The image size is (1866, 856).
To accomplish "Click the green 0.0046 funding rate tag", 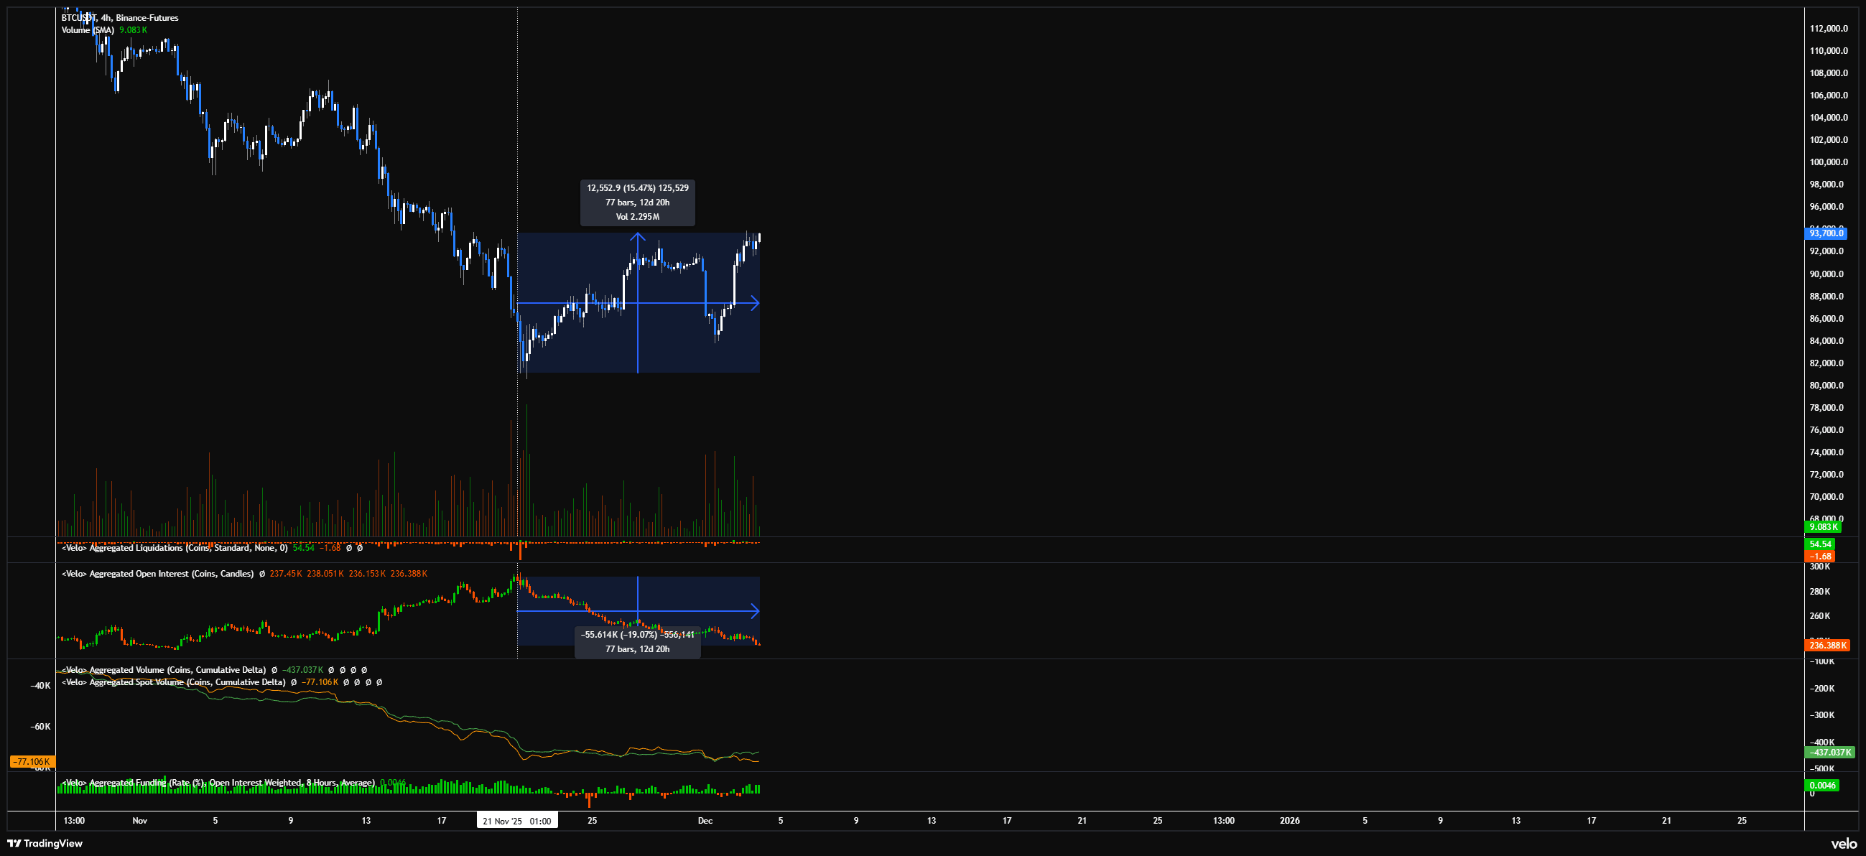I will coord(1821,785).
